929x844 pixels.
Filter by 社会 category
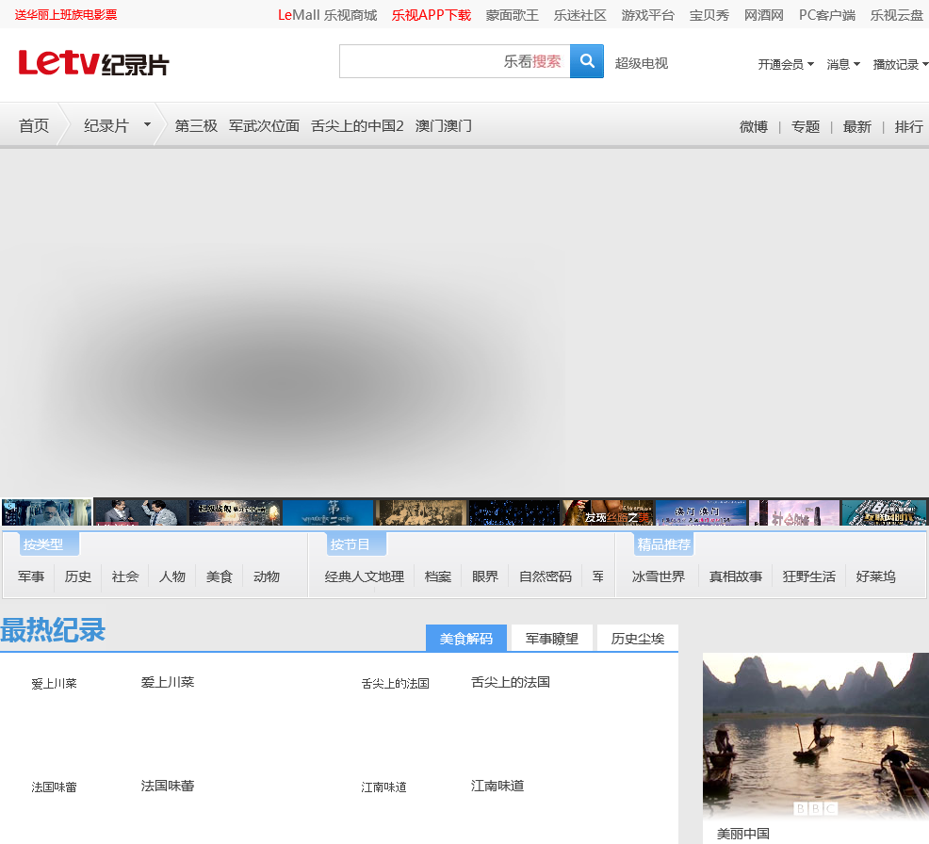[125, 576]
